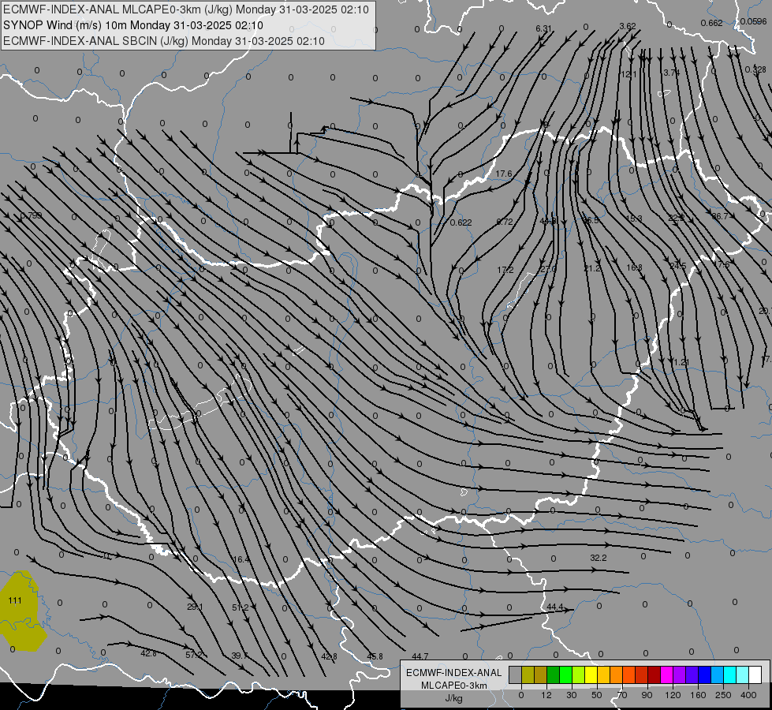
Task: Click the map value '44.7'
Action: [x=420, y=656]
